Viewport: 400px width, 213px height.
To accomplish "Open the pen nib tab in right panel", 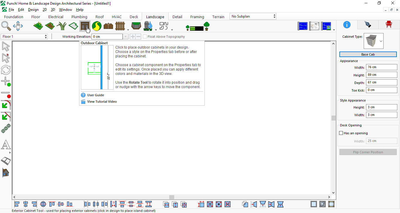I will tap(367, 25).
